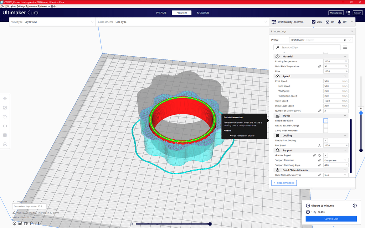
Task: Switch to front view camera icon
Action: coord(20,223)
